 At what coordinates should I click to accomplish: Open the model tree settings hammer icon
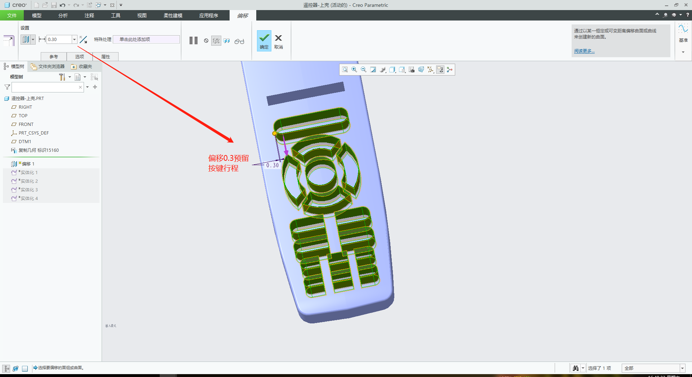pos(62,77)
